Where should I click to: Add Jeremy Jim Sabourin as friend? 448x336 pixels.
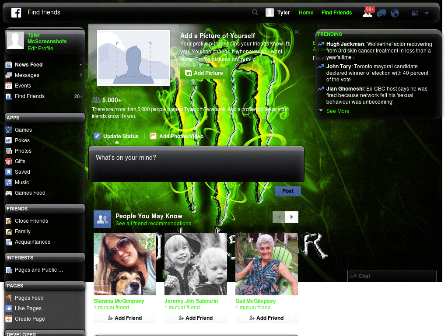click(x=196, y=318)
